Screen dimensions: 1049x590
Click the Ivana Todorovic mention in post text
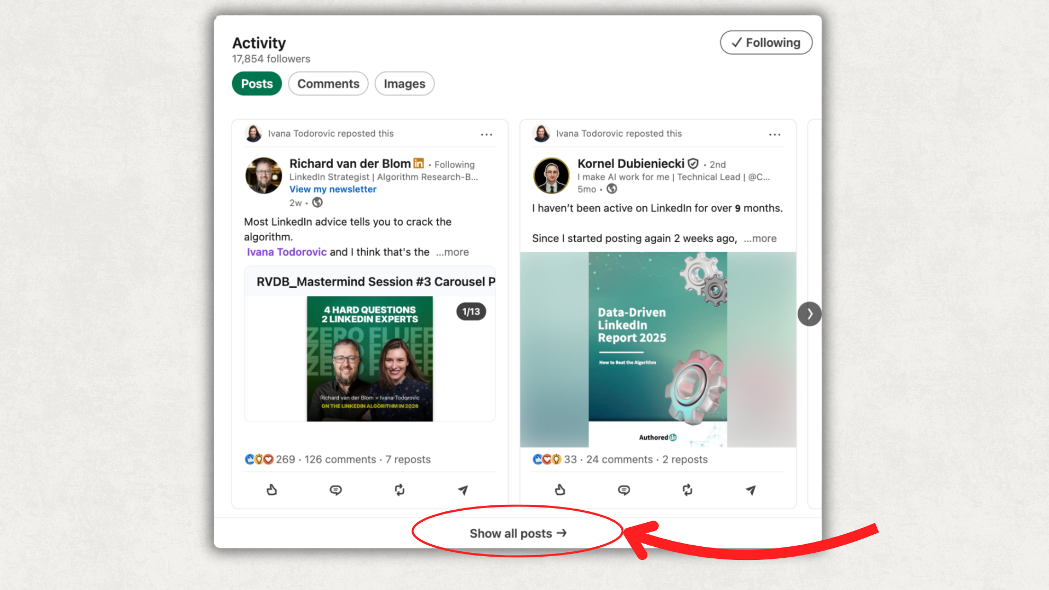(x=286, y=252)
